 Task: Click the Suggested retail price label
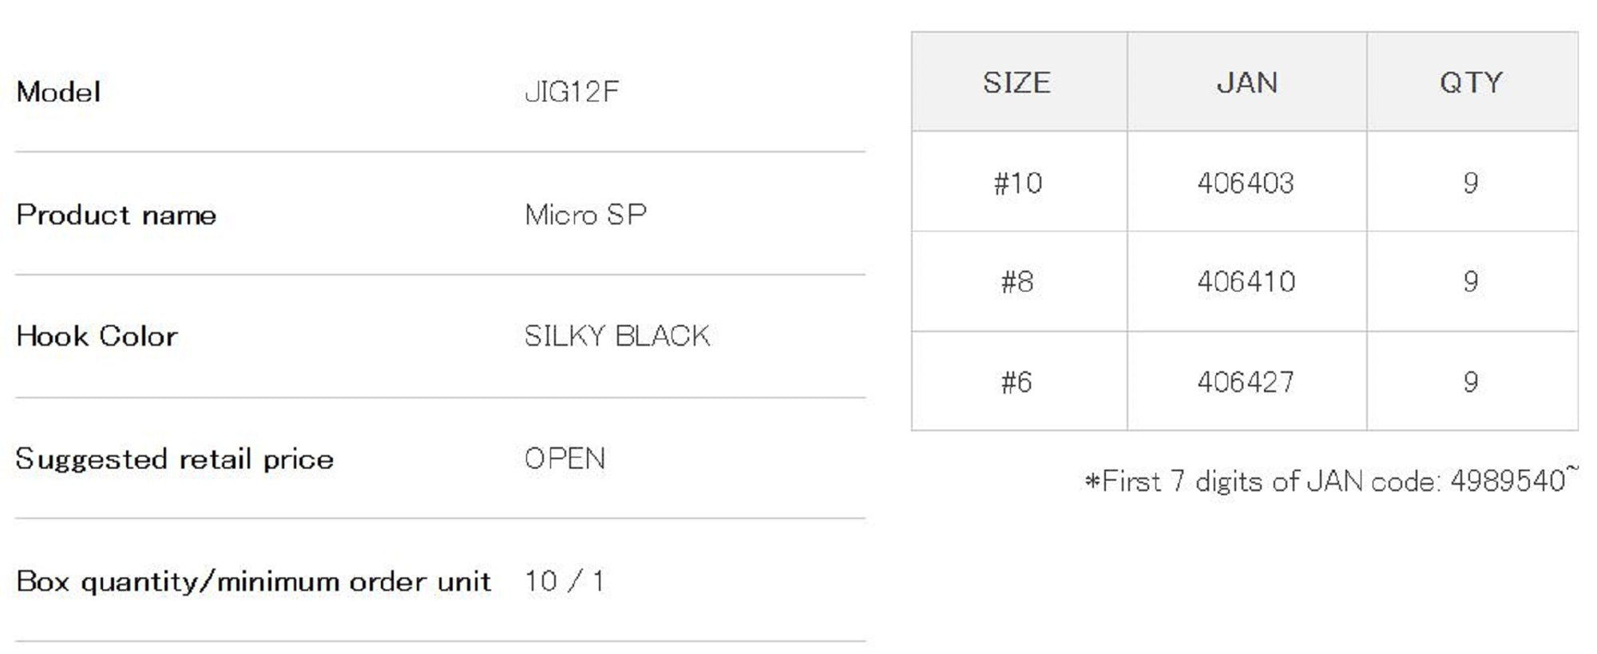(174, 459)
